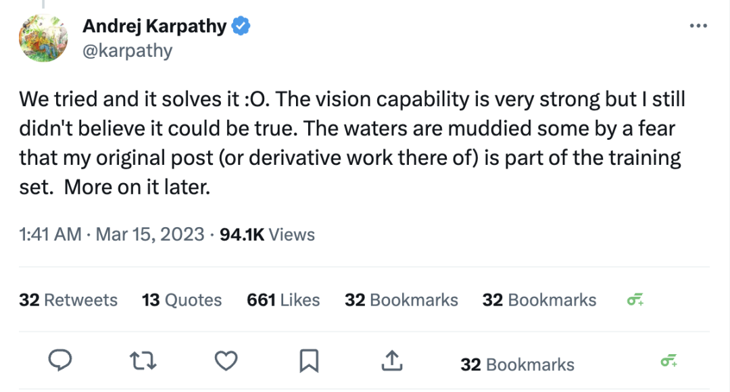The image size is (730, 392).
Task: Retweet using the arrows icon
Action: 143,362
